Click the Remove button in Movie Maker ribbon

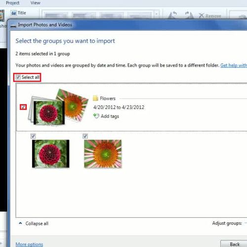[210, 16]
